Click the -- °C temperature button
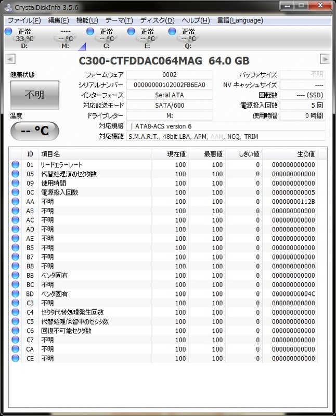Image resolution: width=336 pixels, height=416 pixels. 34,131
